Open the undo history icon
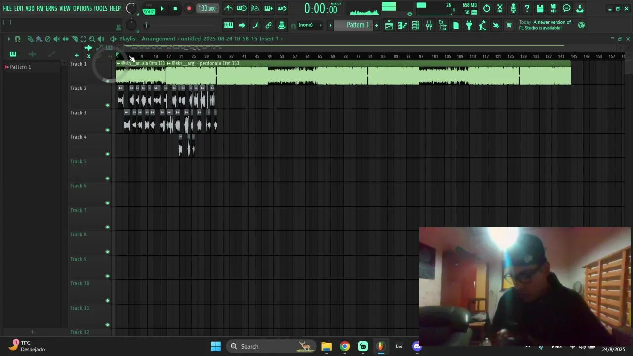The width and height of the screenshot is (633, 356). pyautogui.click(x=487, y=8)
